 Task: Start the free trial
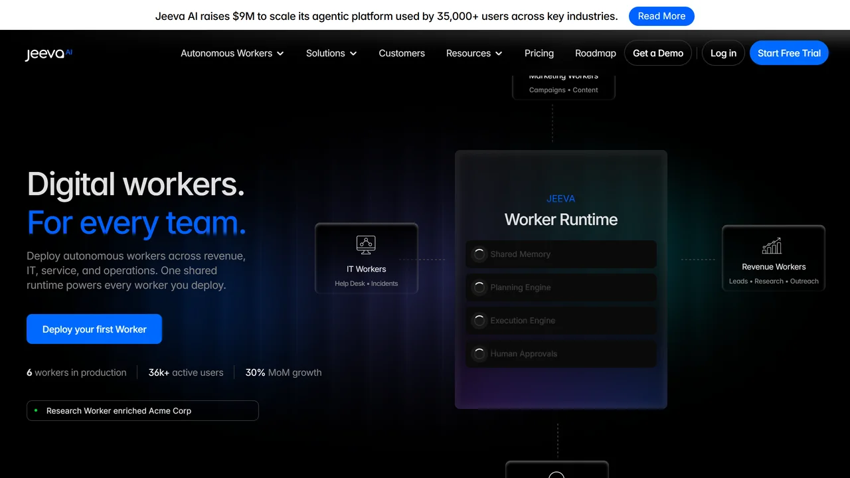point(789,53)
